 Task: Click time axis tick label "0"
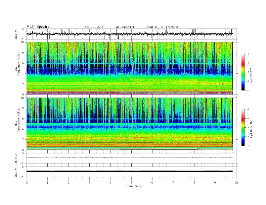[x=27, y=183]
